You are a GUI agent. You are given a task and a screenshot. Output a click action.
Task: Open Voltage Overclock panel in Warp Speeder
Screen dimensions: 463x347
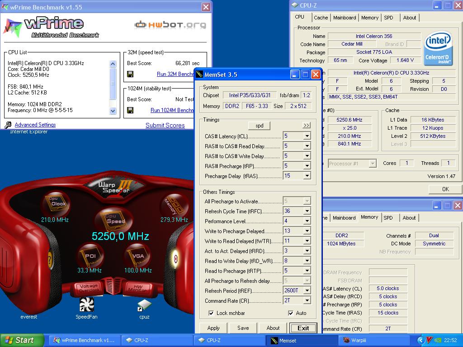[88, 288]
